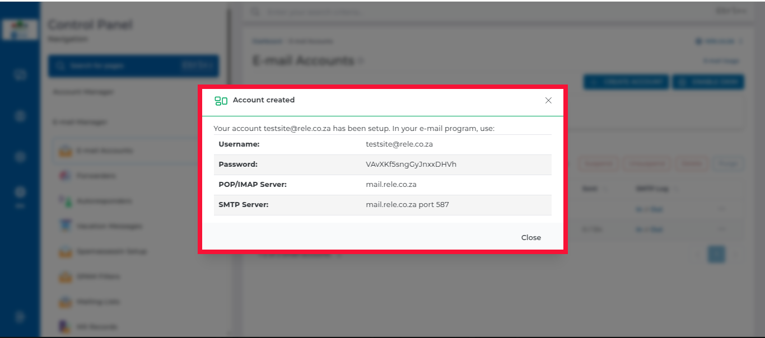Expand the first table row's dropdown arrow
The height and width of the screenshot is (338, 765).
pyautogui.click(x=722, y=209)
